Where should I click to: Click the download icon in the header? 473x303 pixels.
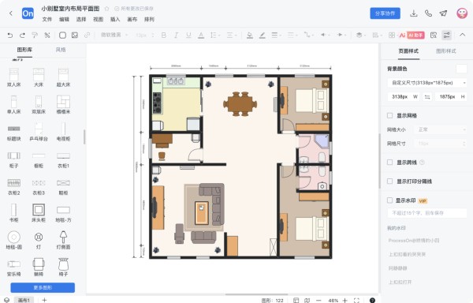click(x=414, y=13)
